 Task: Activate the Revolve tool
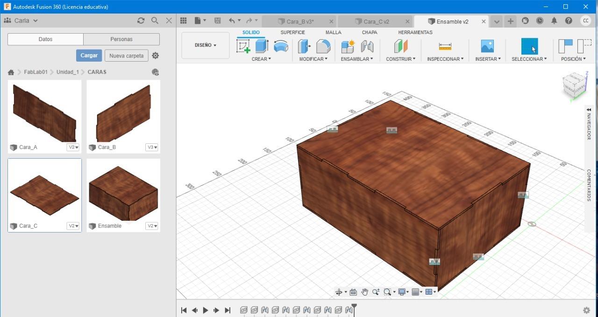pos(281,46)
